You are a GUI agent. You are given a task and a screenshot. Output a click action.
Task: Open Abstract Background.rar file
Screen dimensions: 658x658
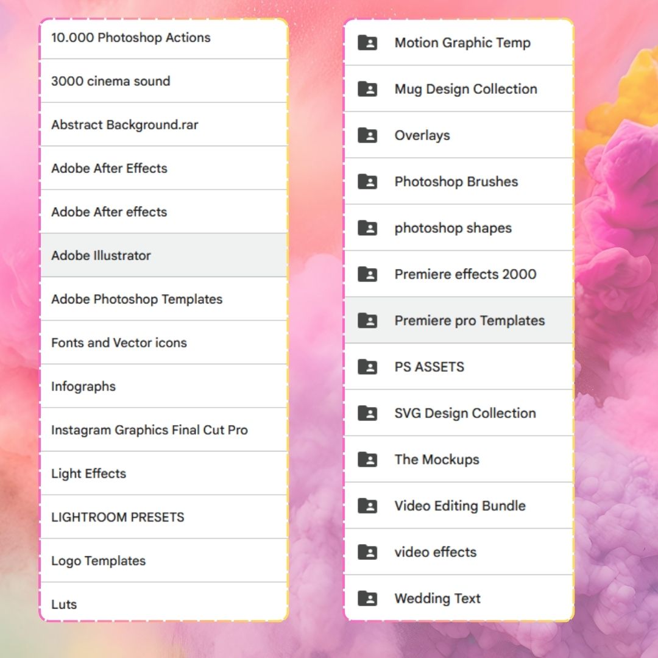pyautogui.click(x=124, y=125)
